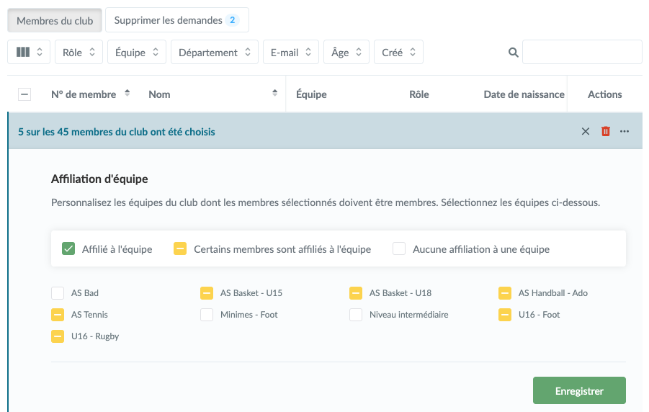Toggle the AS Basket - U18 checkbox
649x412 pixels.
(x=356, y=293)
